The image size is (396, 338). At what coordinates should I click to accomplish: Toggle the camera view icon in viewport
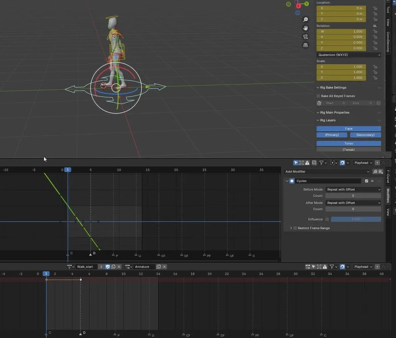pos(305,37)
